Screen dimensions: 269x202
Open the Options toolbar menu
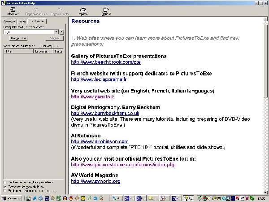click(106, 11)
